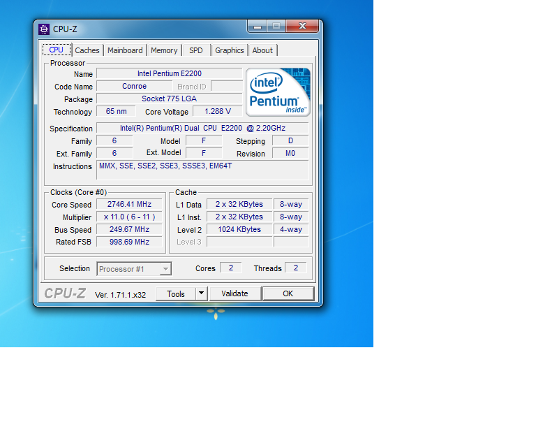The height and width of the screenshot is (429, 536).
Task: Open the Processor #1 selection dropdown
Action: click(134, 269)
